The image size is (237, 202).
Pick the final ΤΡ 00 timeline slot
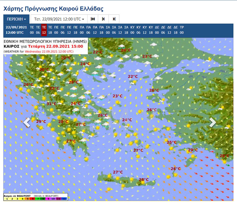coord(182,30)
